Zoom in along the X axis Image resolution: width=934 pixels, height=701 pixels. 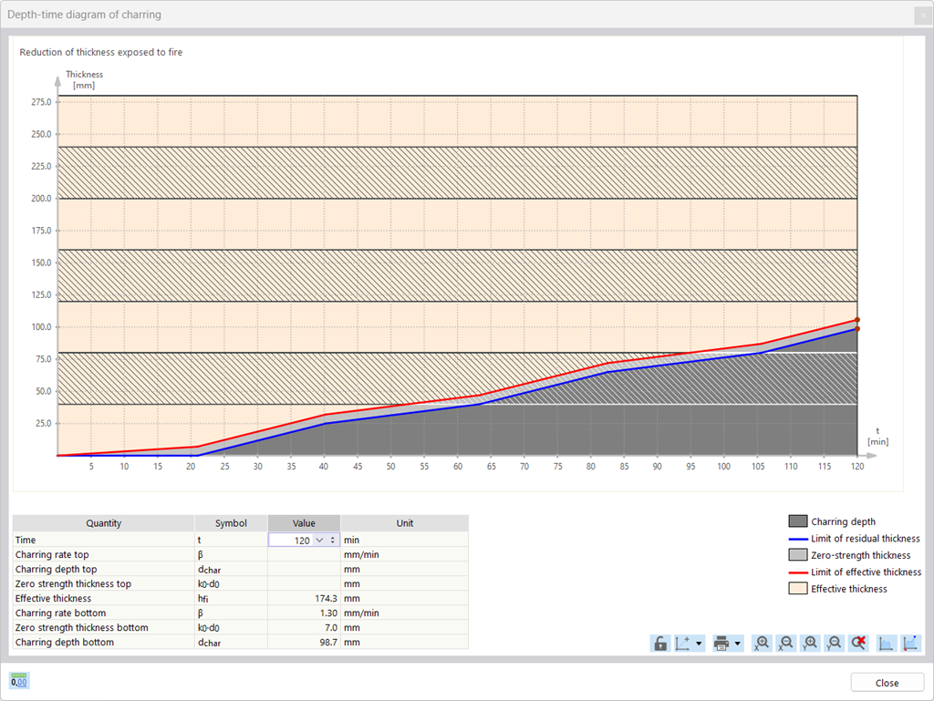pyautogui.click(x=761, y=643)
